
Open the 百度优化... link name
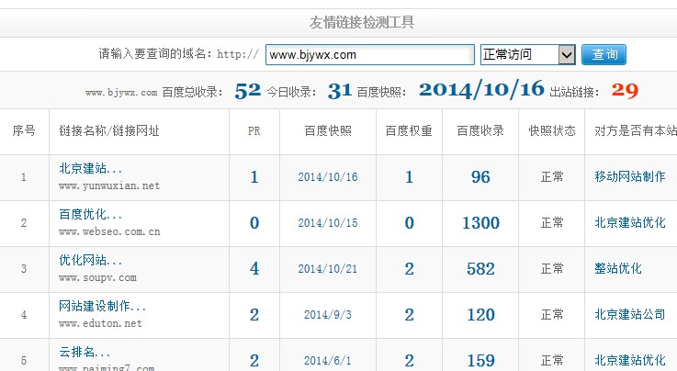pos(90,215)
